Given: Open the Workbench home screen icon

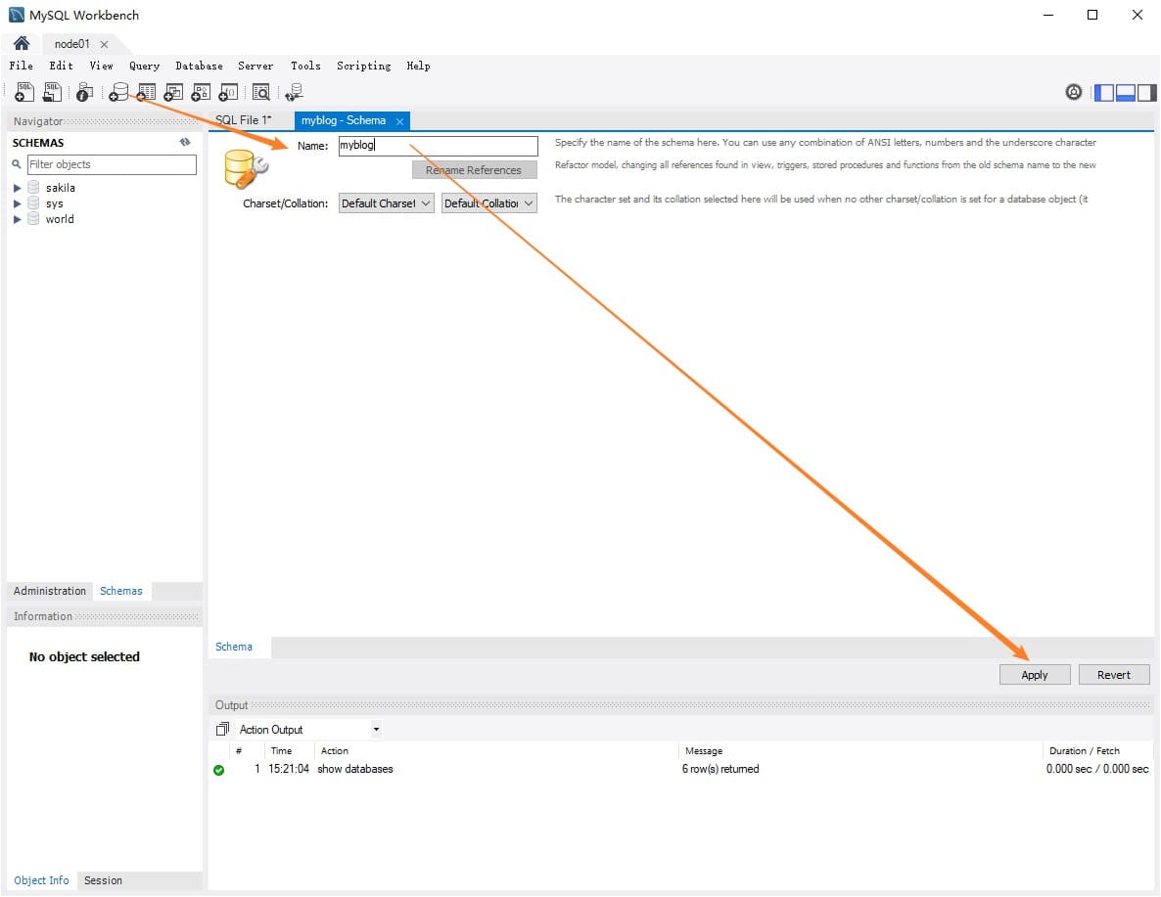Looking at the screenshot, I should coord(22,44).
